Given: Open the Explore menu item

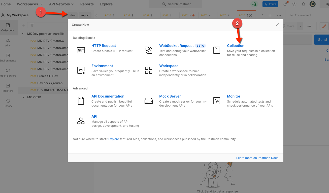Looking at the screenshot, I should coord(106,4).
